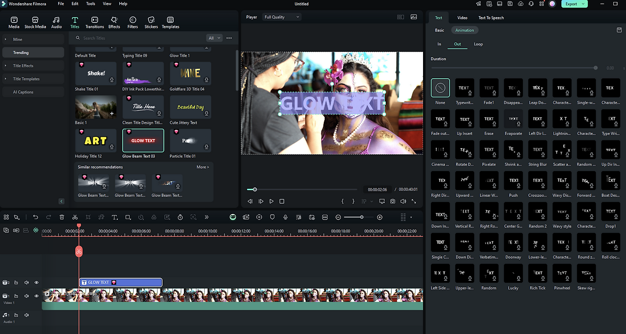Lock the Audio 1 track

16,316
